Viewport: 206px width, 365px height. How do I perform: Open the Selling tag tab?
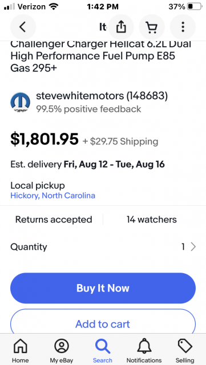185,351
